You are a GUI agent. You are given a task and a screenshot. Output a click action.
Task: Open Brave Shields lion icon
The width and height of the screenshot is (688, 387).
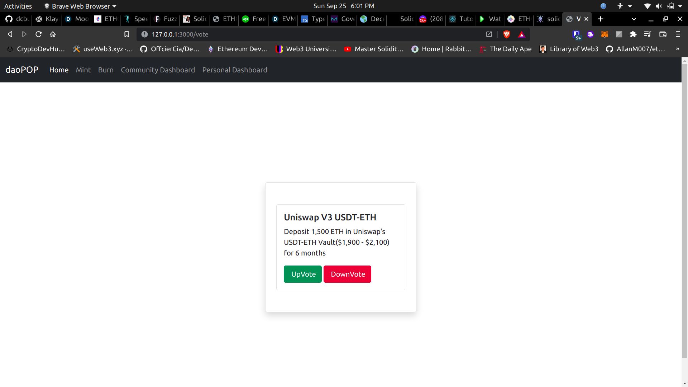(507, 34)
